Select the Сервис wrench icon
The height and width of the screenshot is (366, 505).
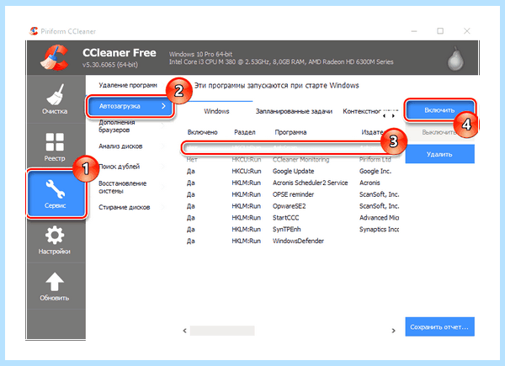tap(56, 188)
